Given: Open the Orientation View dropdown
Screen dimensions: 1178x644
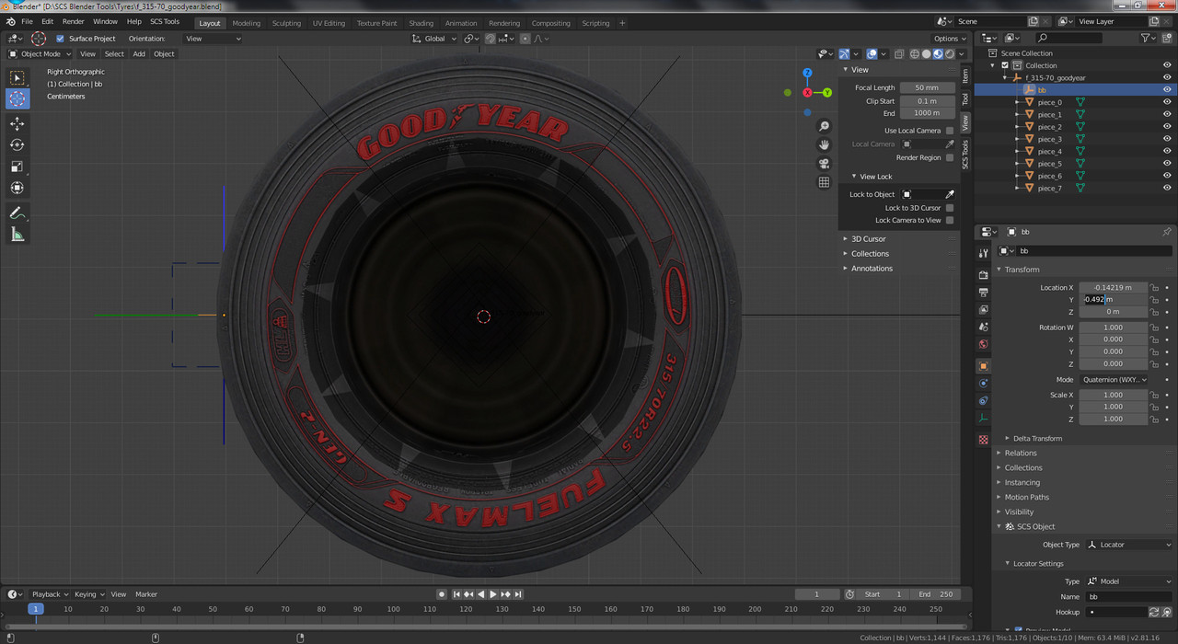Looking at the screenshot, I should point(213,39).
